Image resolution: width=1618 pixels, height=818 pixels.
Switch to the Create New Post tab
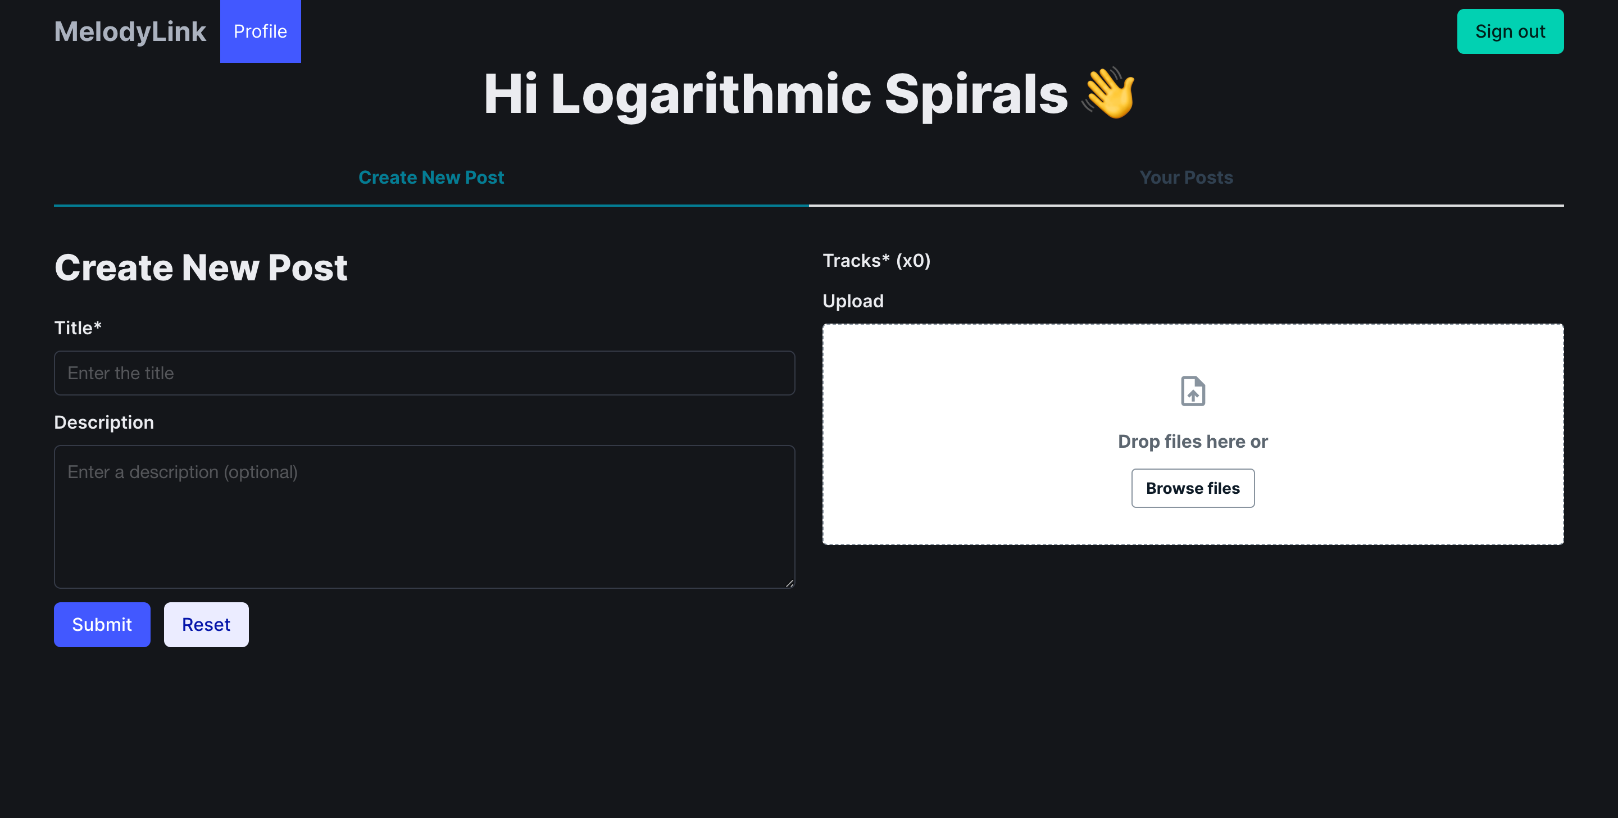tap(431, 177)
